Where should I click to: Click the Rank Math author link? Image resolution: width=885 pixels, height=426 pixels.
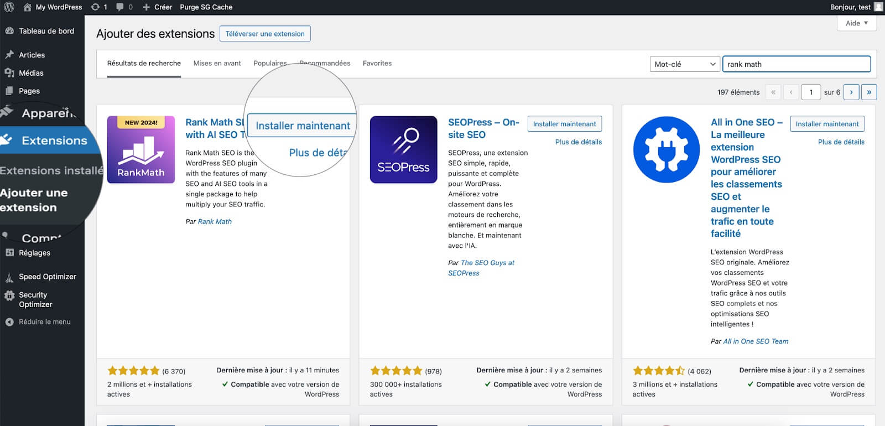click(x=215, y=221)
